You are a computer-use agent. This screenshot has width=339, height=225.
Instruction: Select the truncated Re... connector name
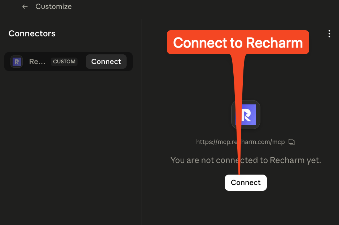[37, 62]
